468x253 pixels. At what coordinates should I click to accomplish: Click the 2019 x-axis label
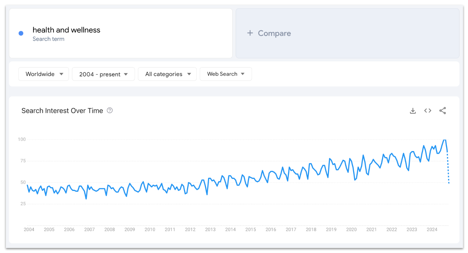[331, 229]
